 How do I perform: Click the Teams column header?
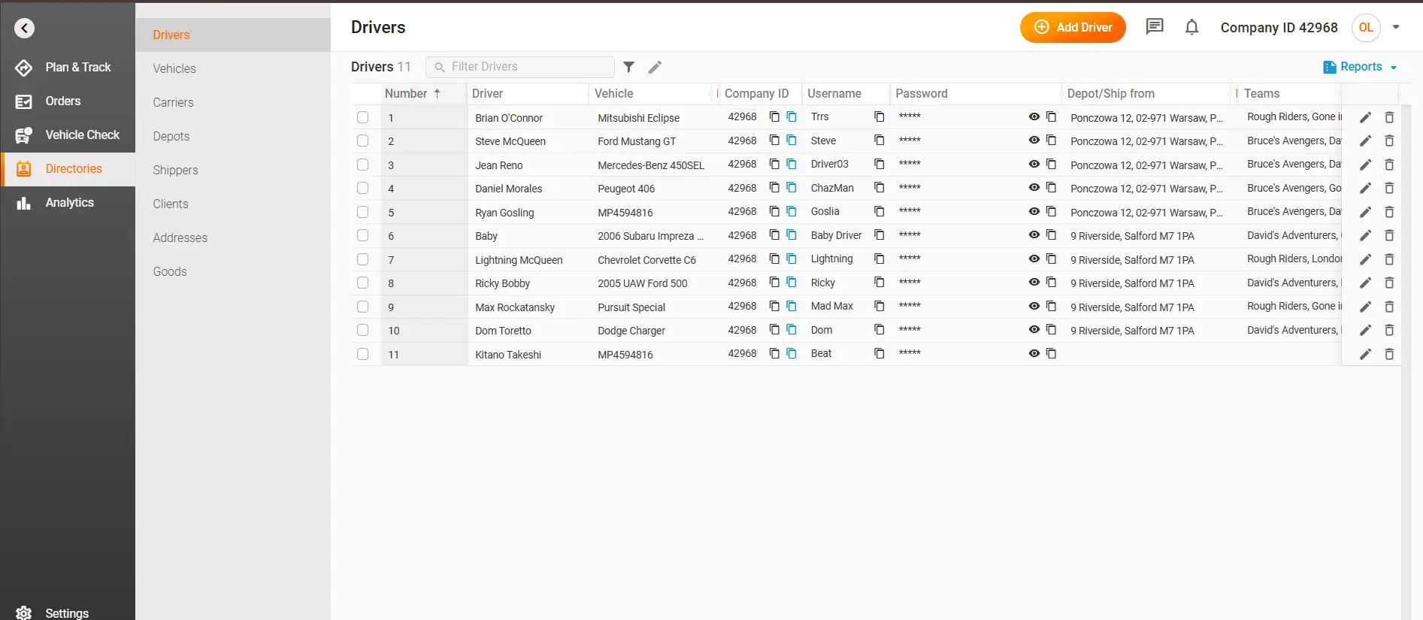[x=1261, y=93]
